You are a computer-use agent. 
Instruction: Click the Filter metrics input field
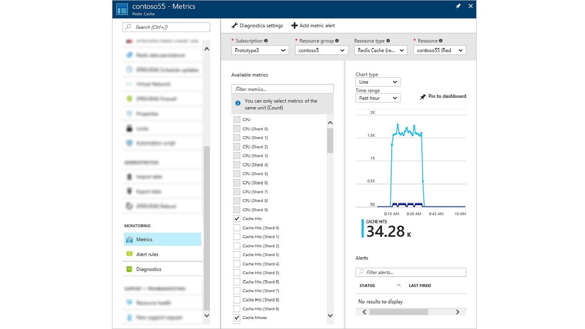(x=282, y=89)
